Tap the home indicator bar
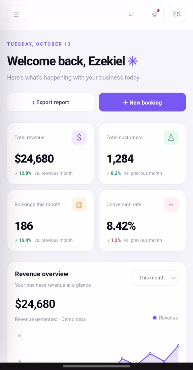Viewport: 193px width, 370px height. click(96, 366)
